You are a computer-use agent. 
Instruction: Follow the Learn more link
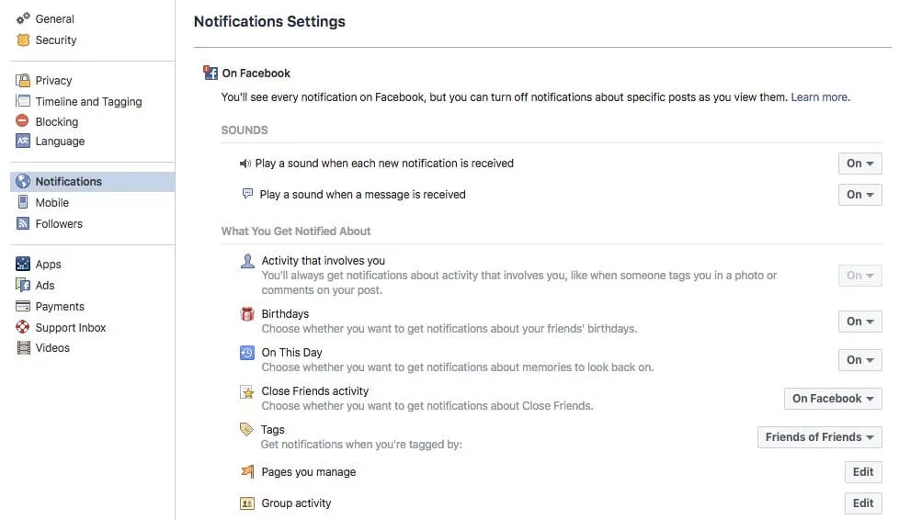[x=820, y=97]
